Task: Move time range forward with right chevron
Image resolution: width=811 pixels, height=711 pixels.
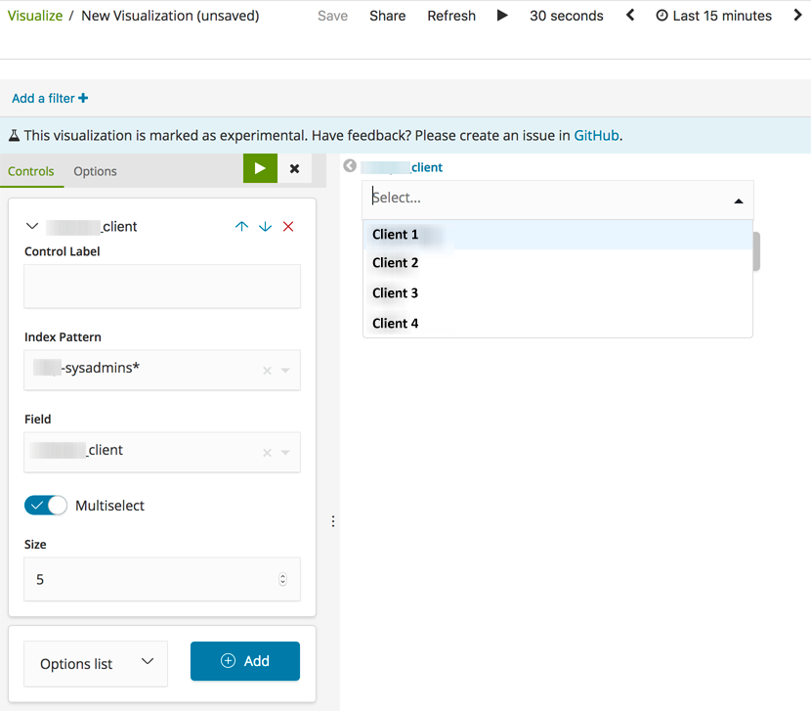Action: coord(797,15)
